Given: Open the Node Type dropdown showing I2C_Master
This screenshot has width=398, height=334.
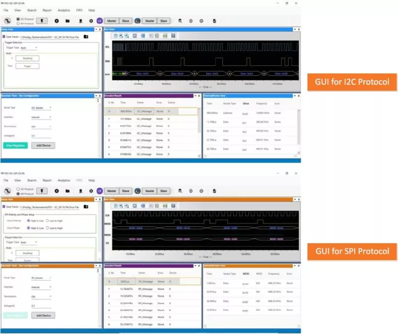Looking at the screenshot, I should [x=42, y=108].
